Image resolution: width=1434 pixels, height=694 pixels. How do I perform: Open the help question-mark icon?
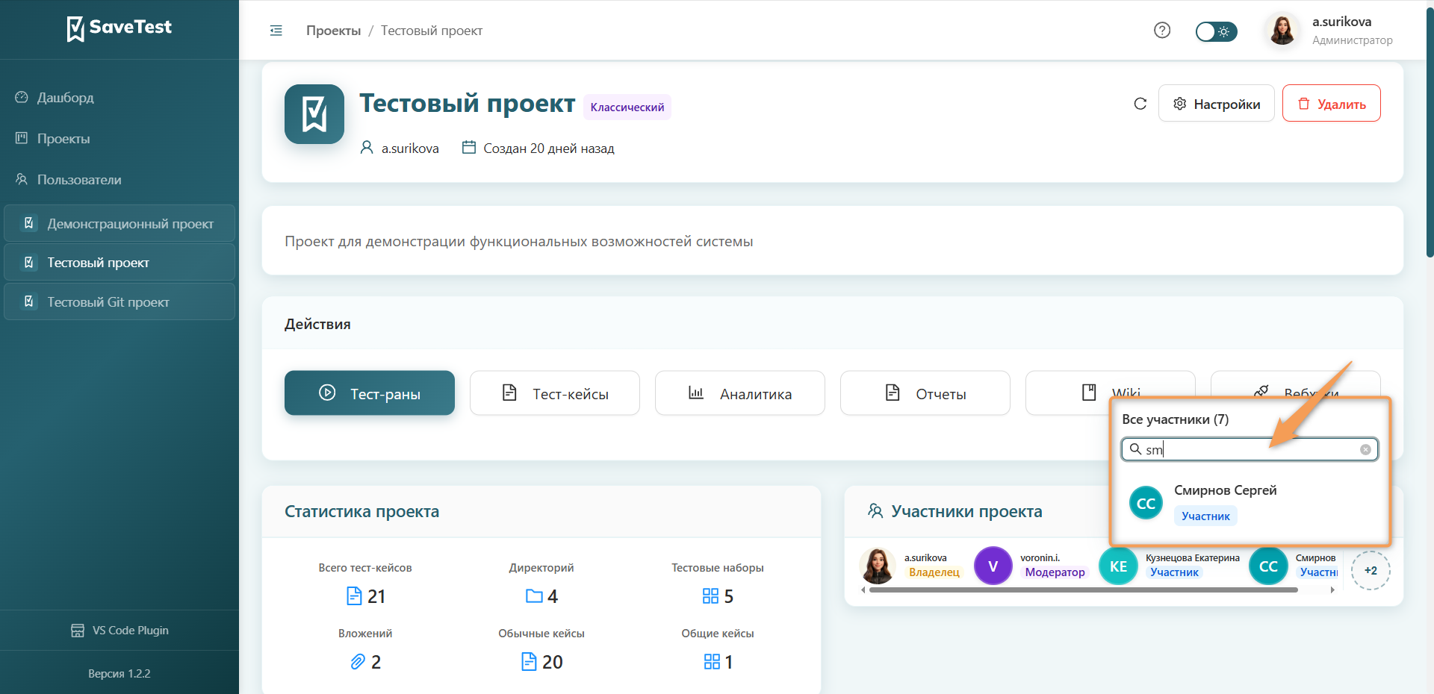[x=1162, y=31]
